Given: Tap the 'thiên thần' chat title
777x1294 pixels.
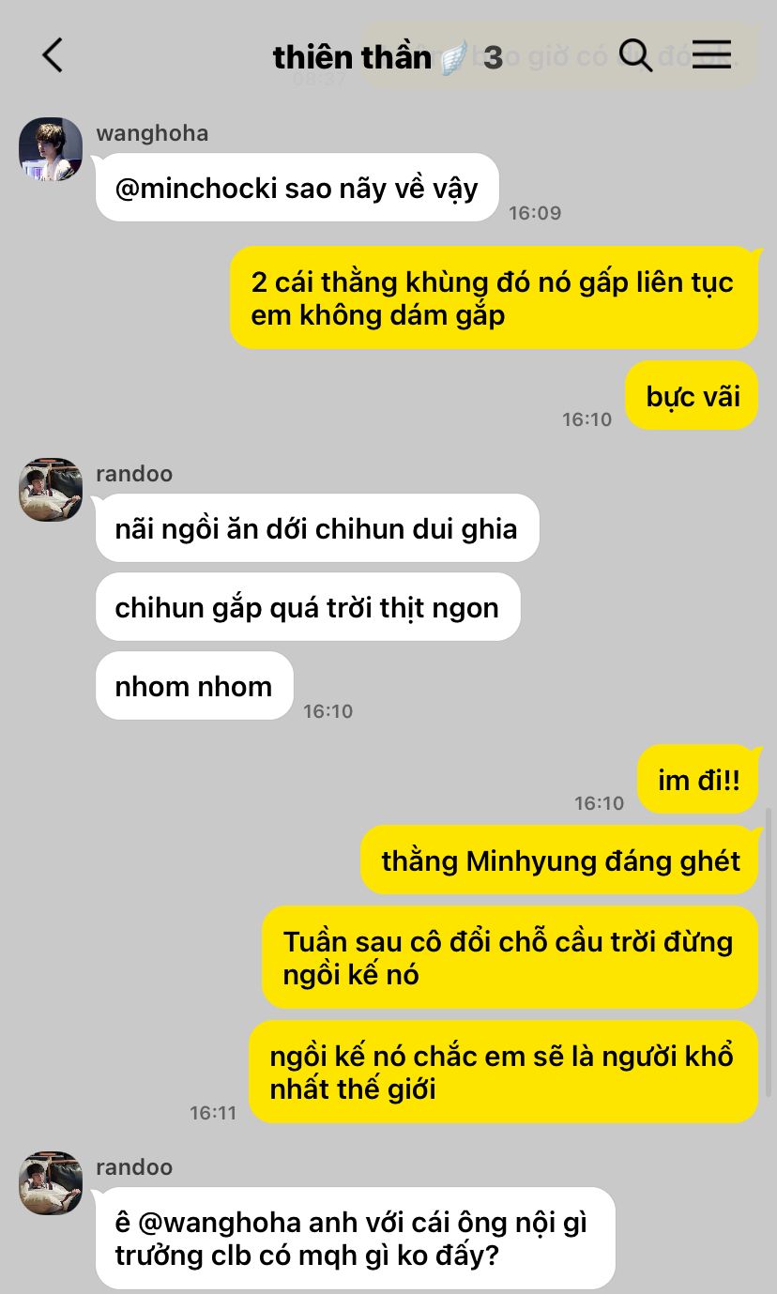Looking at the screenshot, I should 351,57.
